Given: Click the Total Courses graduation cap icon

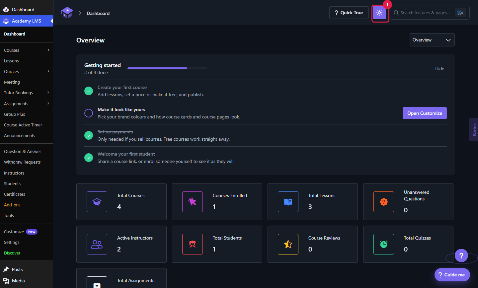Looking at the screenshot, I should point(97,202).
